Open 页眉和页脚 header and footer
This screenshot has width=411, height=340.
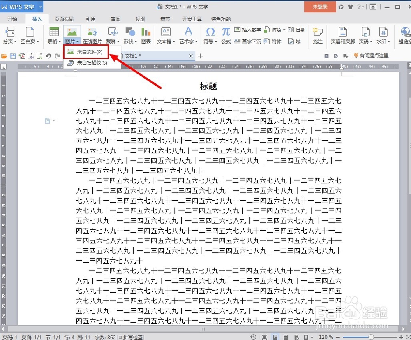343,35
